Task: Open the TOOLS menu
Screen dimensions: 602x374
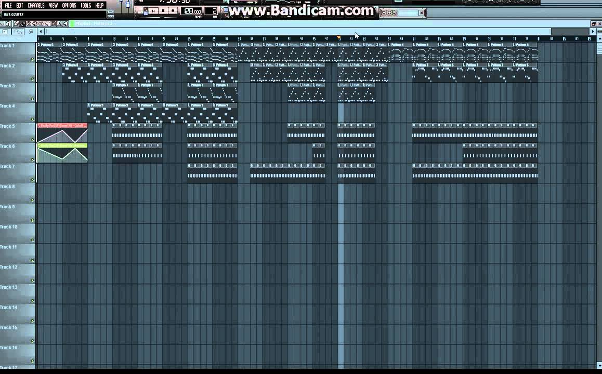Action: (86, 5)
